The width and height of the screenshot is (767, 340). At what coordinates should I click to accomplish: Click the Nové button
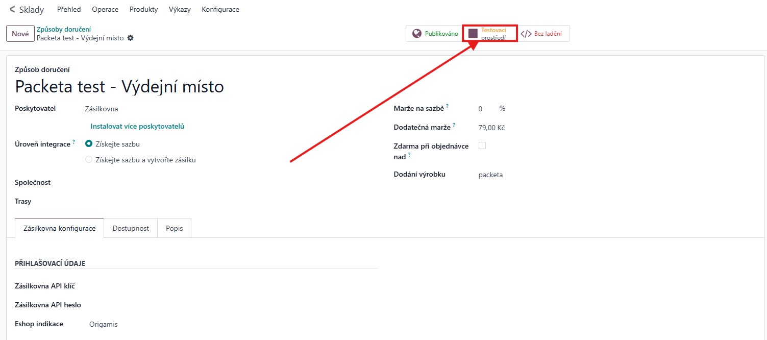pyautogui.click(x=20, y=34)
